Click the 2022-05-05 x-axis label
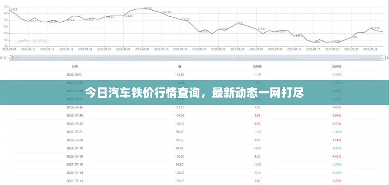The width and height of the screenshot is (389, 185). coord(9,49)
